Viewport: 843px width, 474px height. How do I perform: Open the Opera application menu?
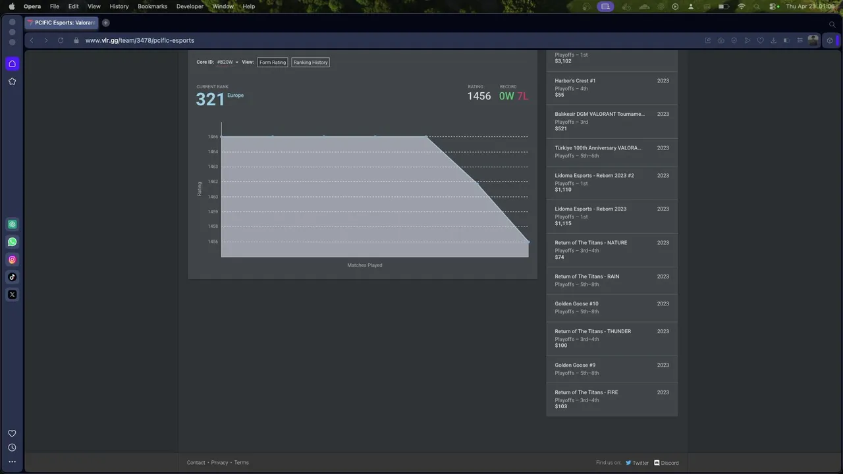(32, 6)
